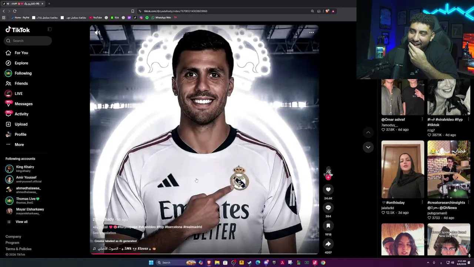The height and width of the screenshot is (267, 474).
Task: Open your Profile page
Action: pos(16,135)
